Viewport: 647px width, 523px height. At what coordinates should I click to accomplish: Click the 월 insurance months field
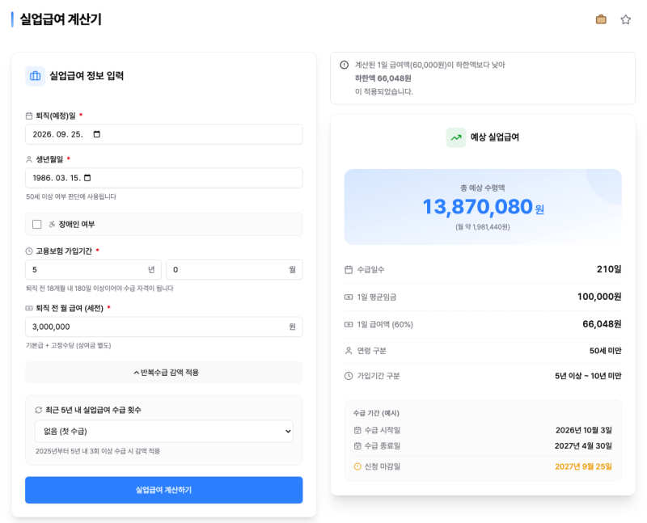[235, 270]
